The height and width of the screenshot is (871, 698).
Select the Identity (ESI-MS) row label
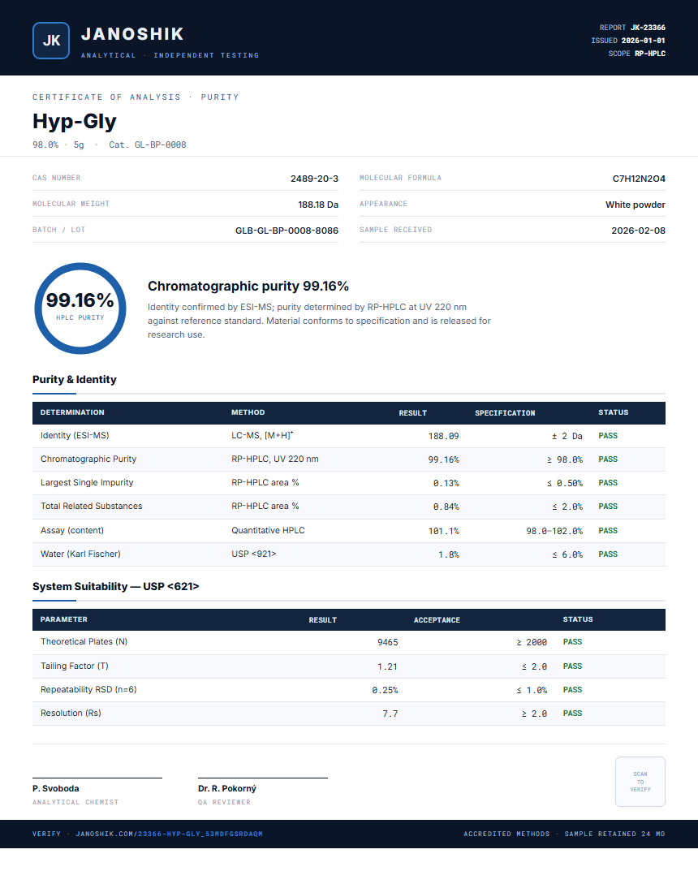point(75,435)
